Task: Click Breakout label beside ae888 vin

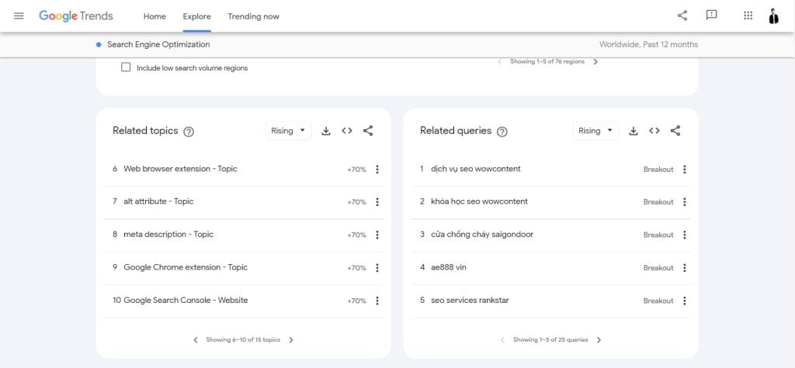Action: pyautogui.click(x=658, y=268)
